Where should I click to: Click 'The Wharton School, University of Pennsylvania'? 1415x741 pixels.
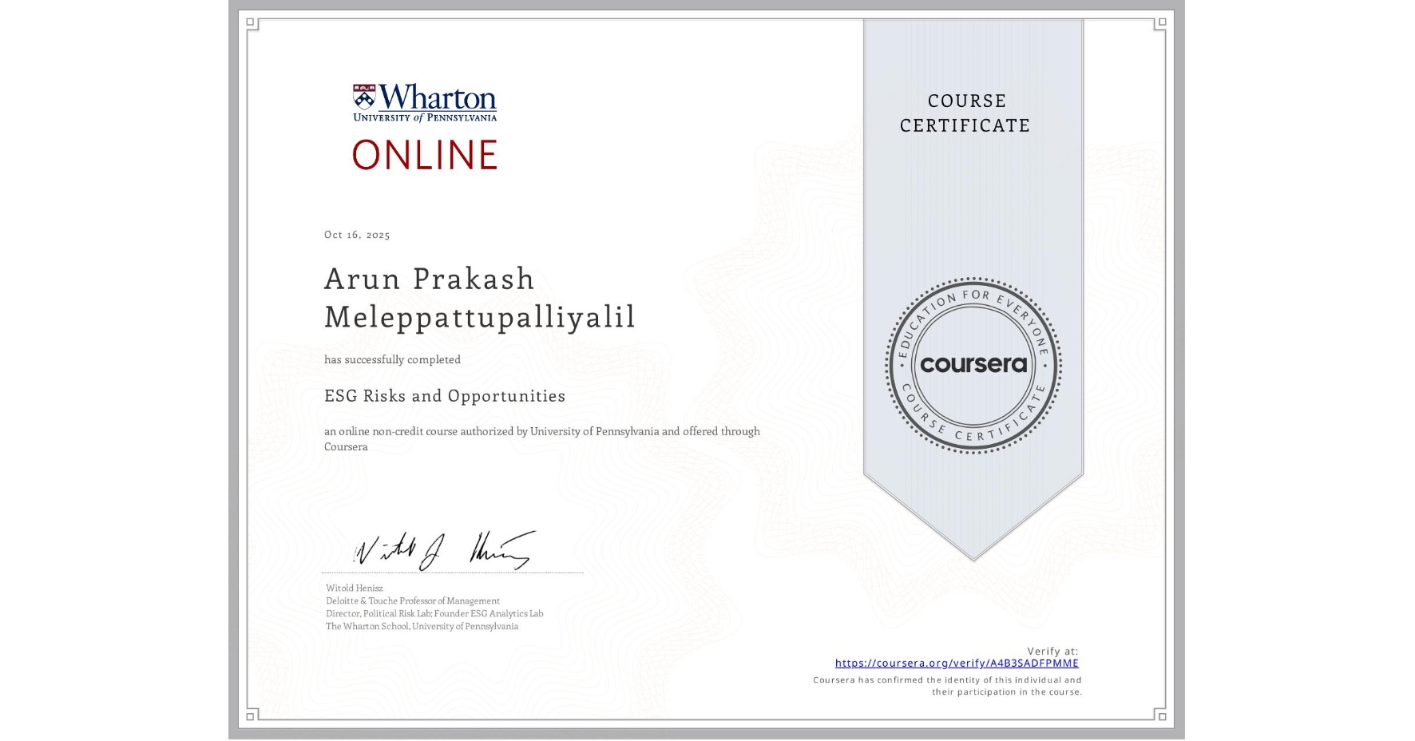422,627
